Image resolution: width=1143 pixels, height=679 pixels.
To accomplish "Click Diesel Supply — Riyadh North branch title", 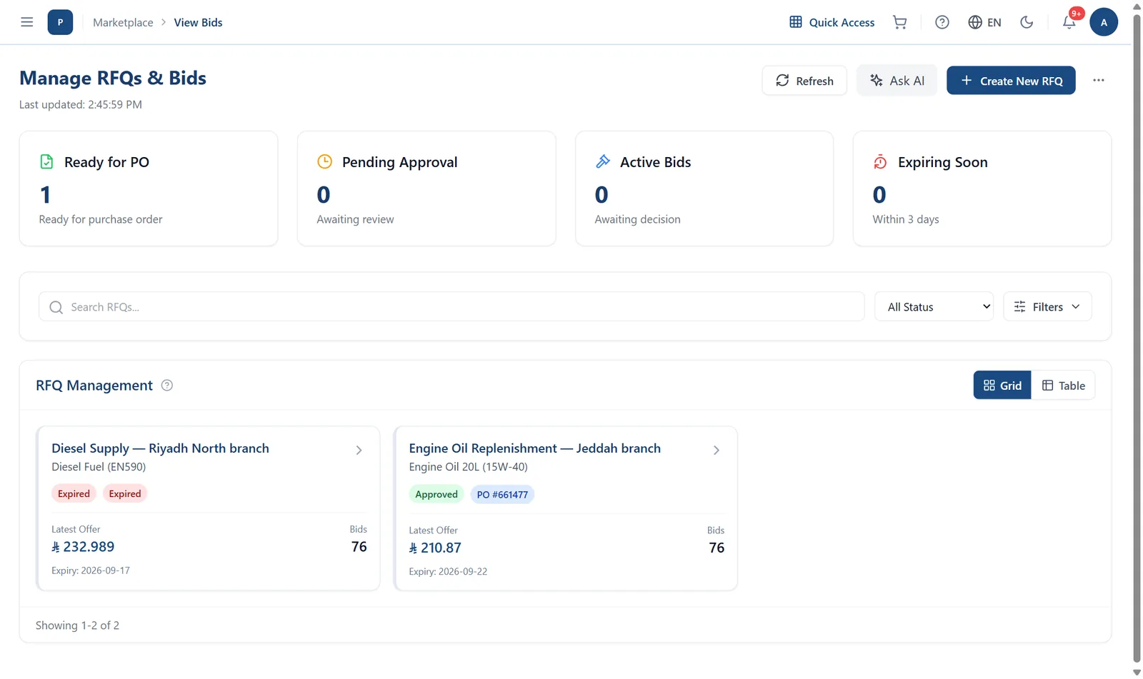I will (160, 448).
